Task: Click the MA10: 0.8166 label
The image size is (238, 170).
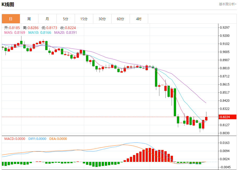Action: [x=40, y=32]
